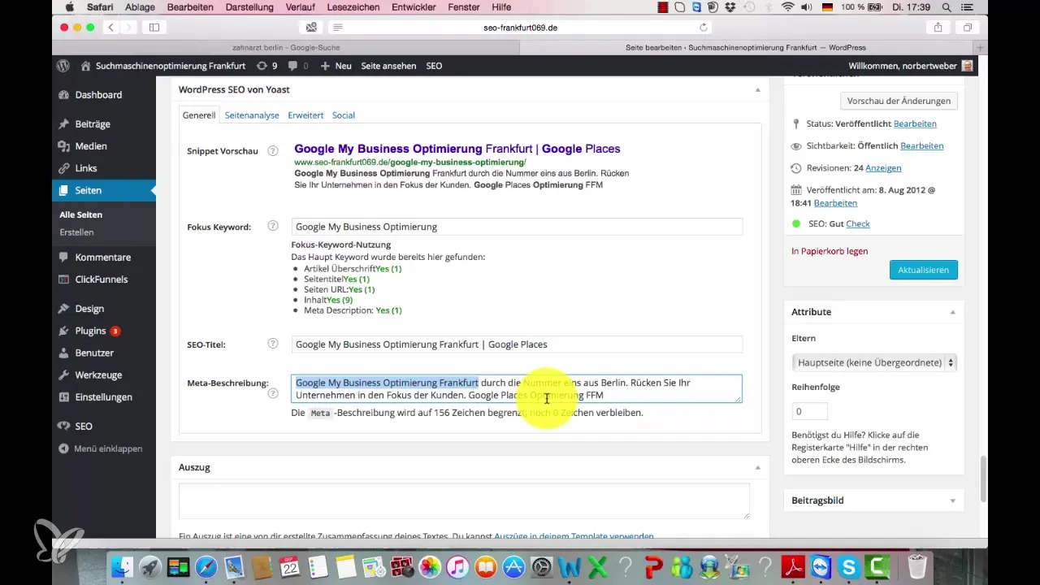Click the Safari address bar
Image resolution: width=1040 pixels, height=585 pixels.
pos(520,27)
